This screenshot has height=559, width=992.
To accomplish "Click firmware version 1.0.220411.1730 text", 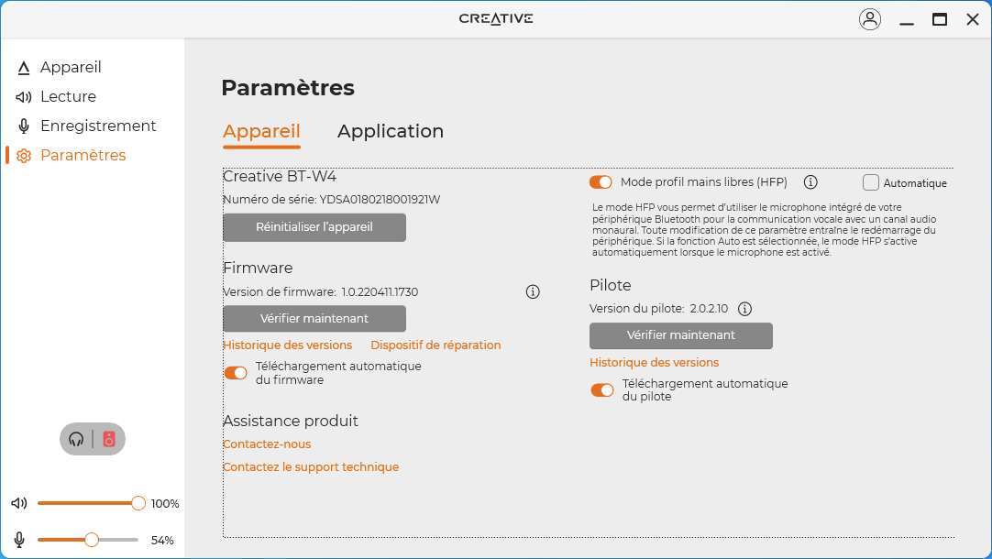I will [x=380, y=292].
